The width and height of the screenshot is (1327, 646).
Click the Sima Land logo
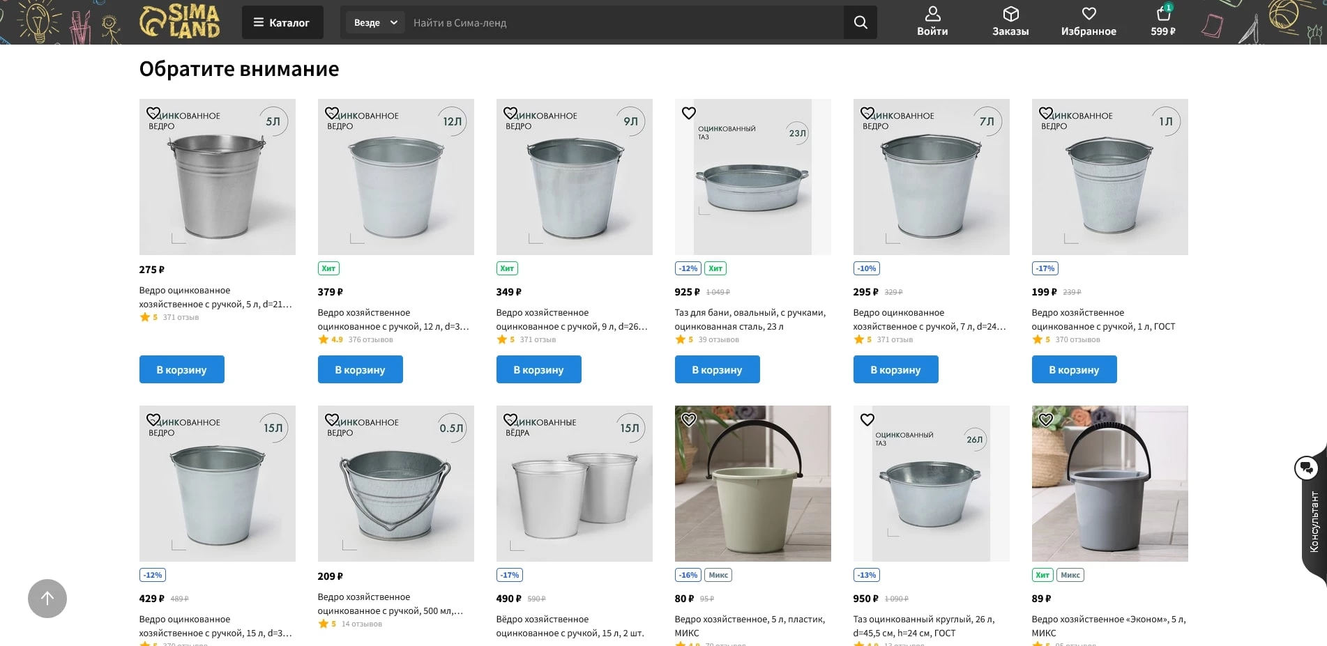pyautogui.click(x=180, y=22)
